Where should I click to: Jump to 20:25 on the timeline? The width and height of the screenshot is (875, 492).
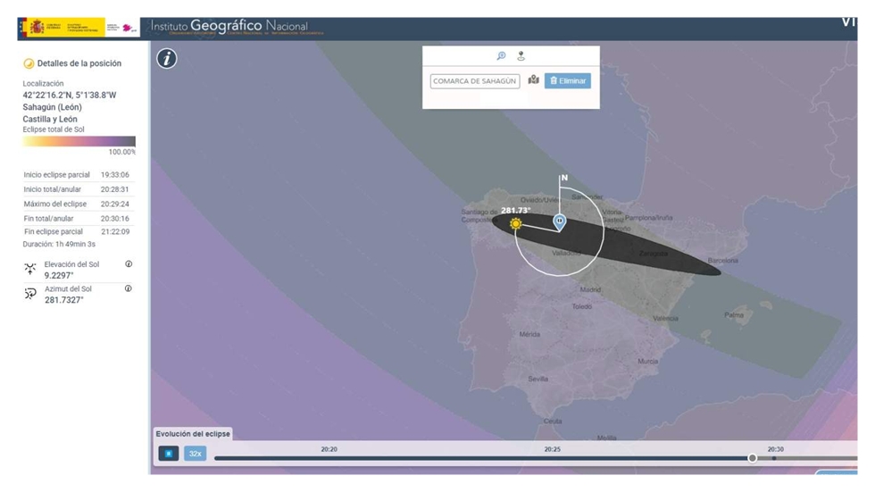(552, 458)
